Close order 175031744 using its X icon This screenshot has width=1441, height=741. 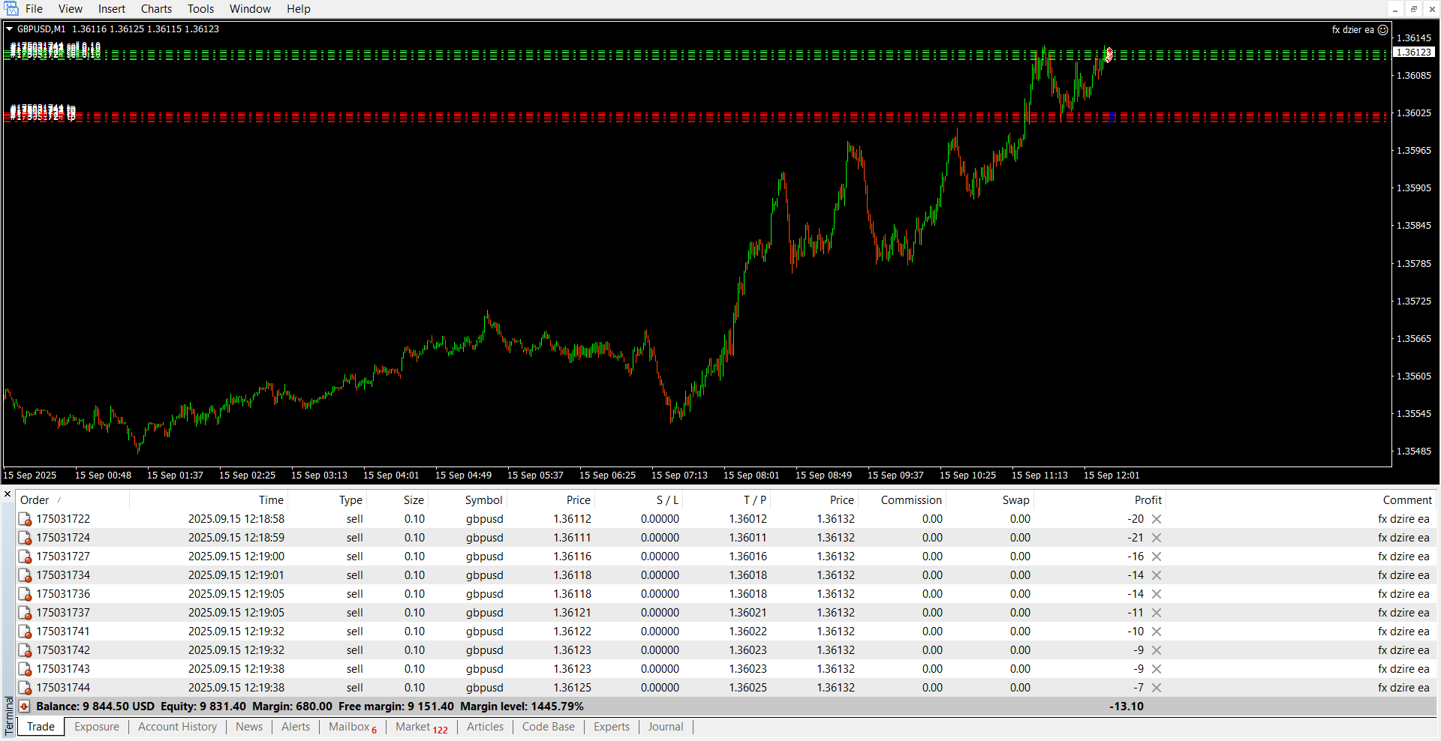point(1157,688)
